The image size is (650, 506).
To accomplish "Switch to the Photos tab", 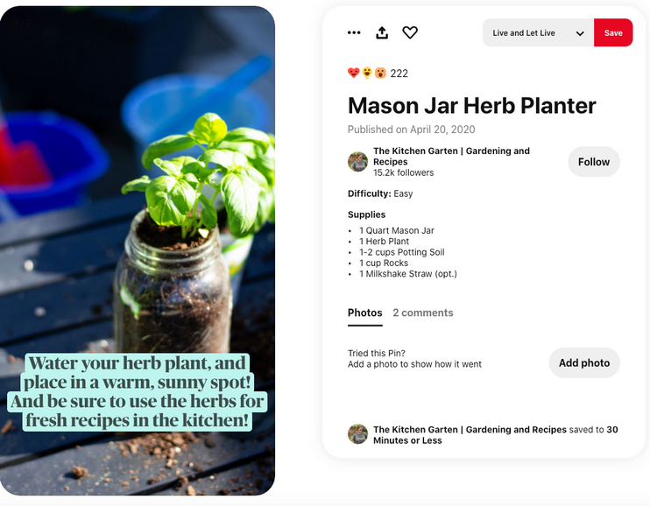I will [364, 313].
